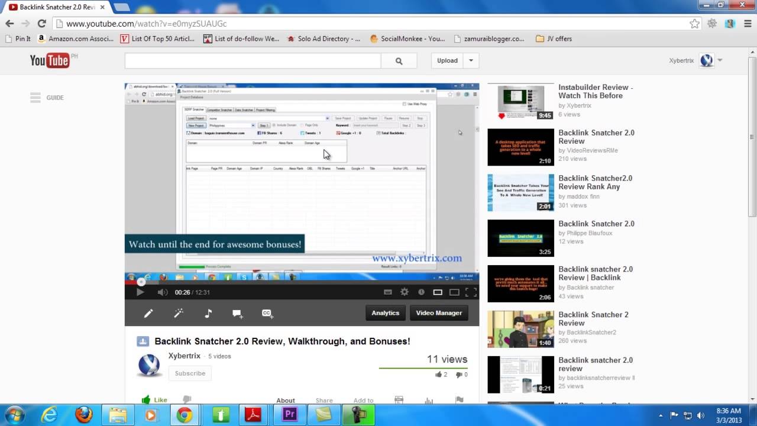Open the Guide menu

point(47,98)
